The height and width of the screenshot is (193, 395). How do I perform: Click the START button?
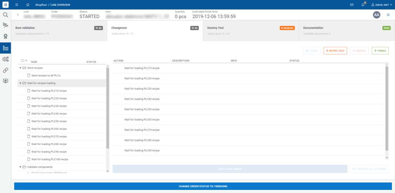tap(312, 51)
